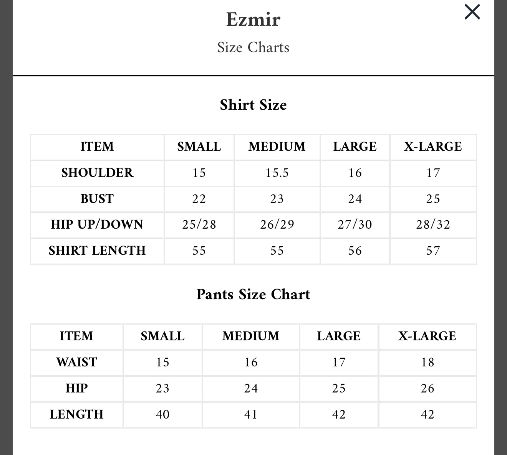Click the WAIST row label

point(76,362)
